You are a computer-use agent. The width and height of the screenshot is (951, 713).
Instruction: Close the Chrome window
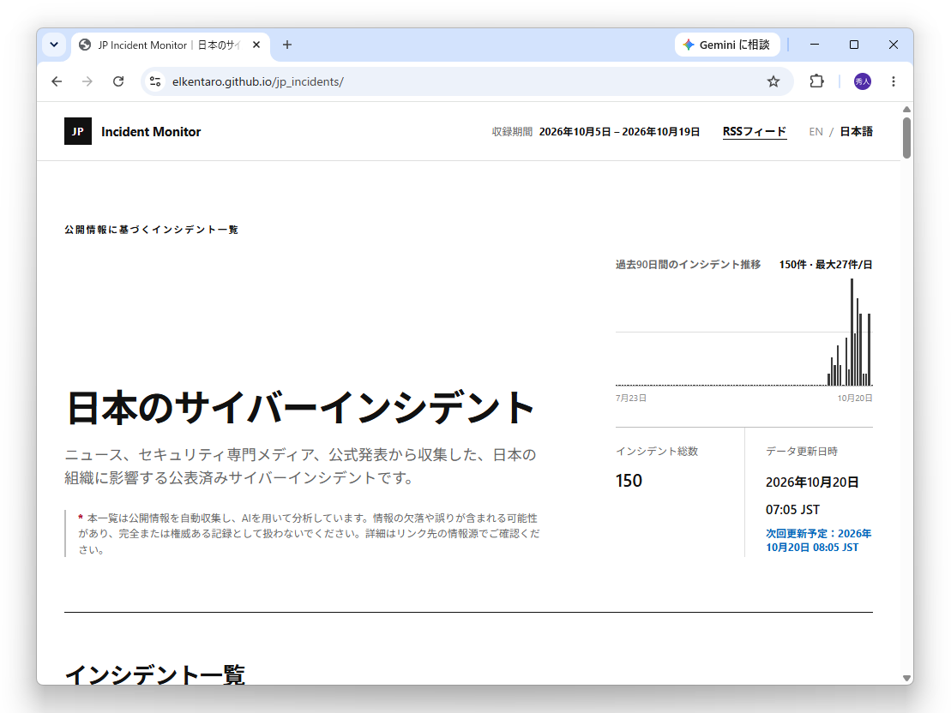point(894,45)
